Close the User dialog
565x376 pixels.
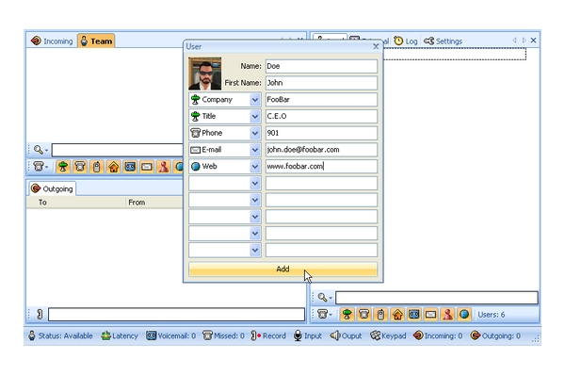pyautogui.click(x=376, y=46)
